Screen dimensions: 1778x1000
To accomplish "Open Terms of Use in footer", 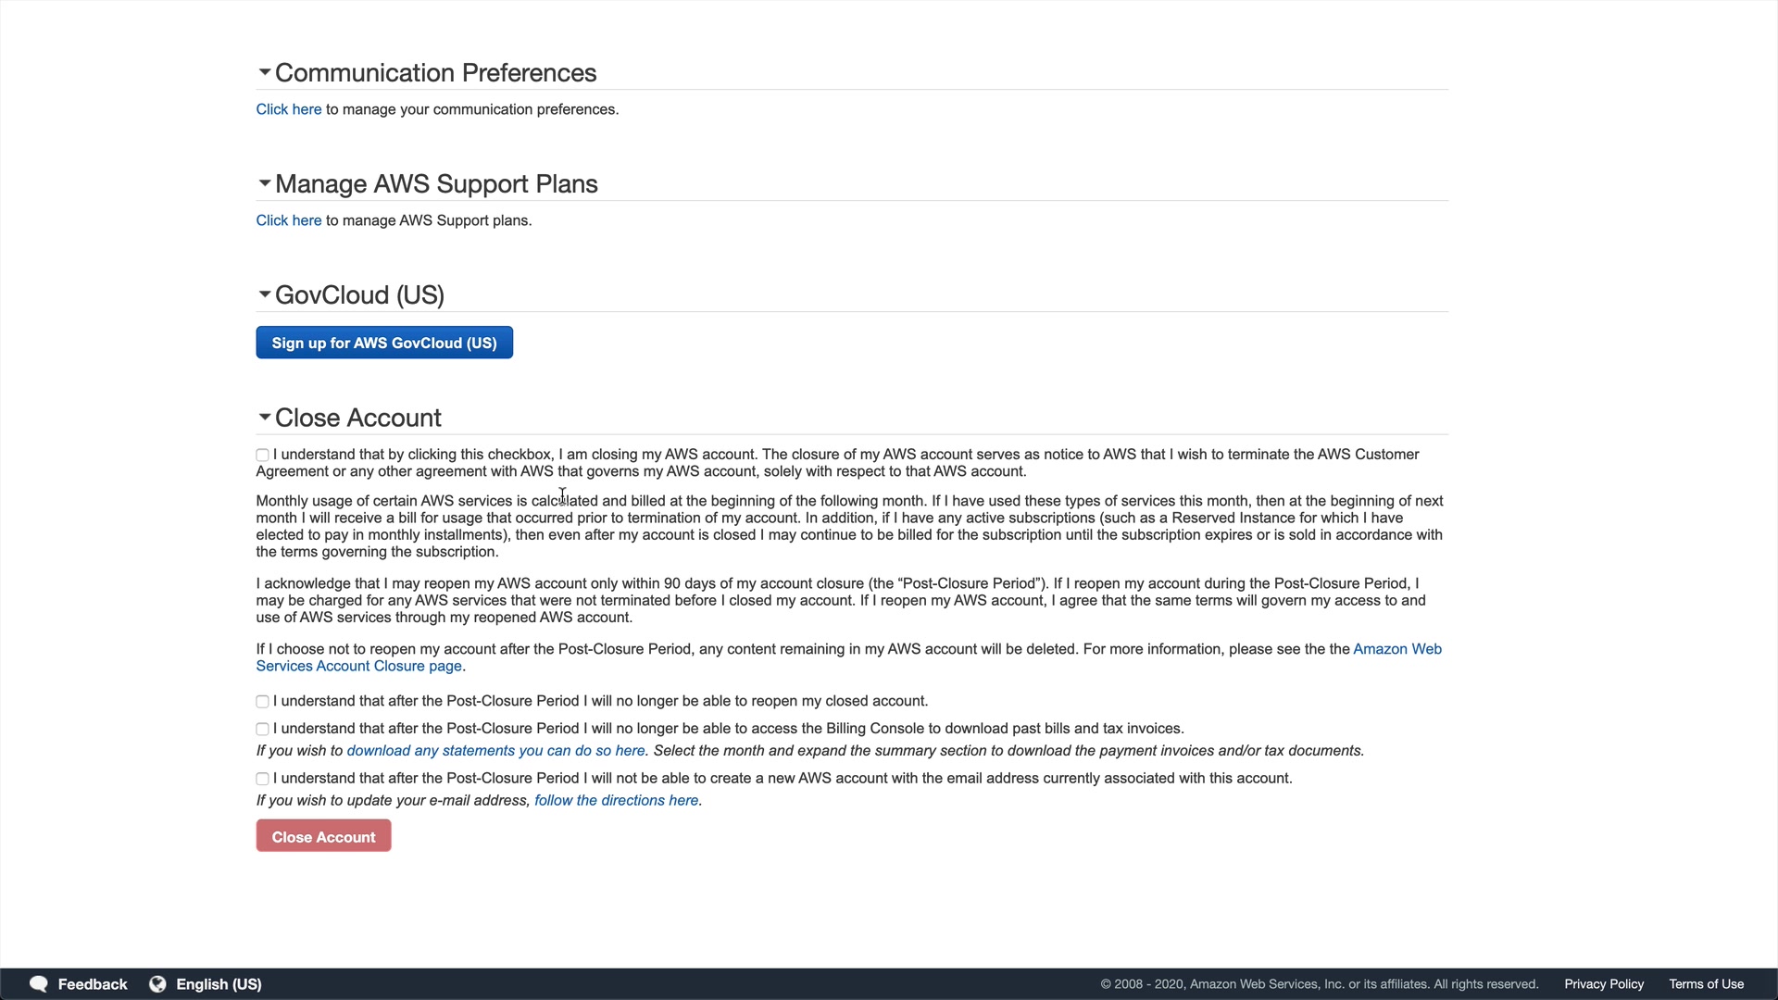I will [x=1706, y=984].
